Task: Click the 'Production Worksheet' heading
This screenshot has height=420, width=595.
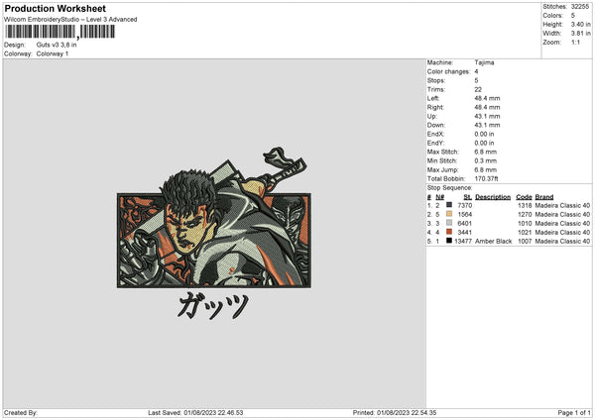Action: pyautogui.click(x=55, y=8)
